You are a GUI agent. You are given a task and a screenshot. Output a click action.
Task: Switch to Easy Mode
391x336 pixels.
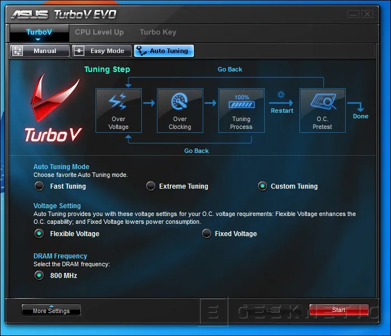102,51
